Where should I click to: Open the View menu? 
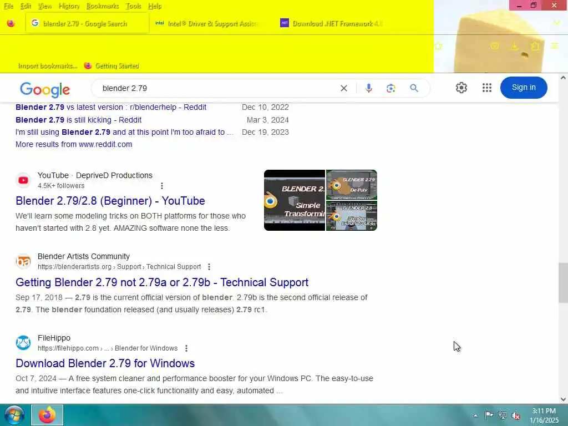pyautogui.click(x=45, y=6)
